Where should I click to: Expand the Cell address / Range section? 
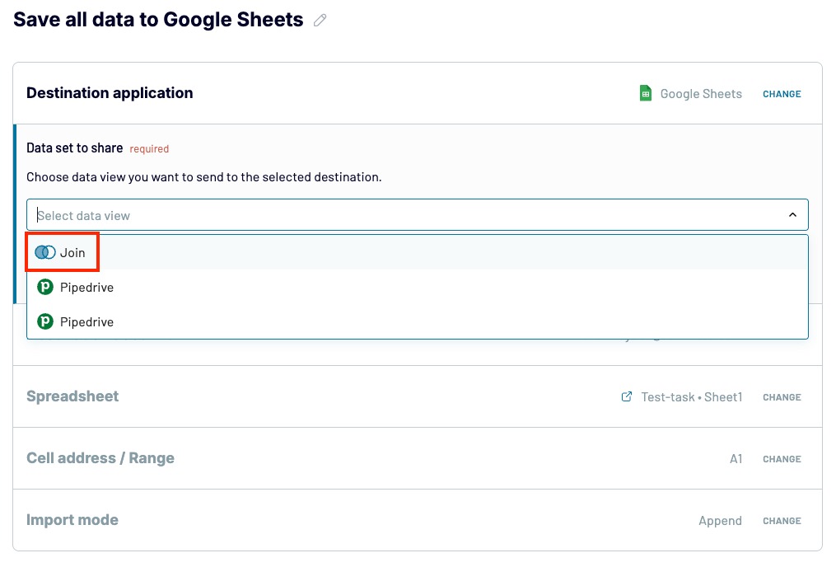[x=100, y=458]
